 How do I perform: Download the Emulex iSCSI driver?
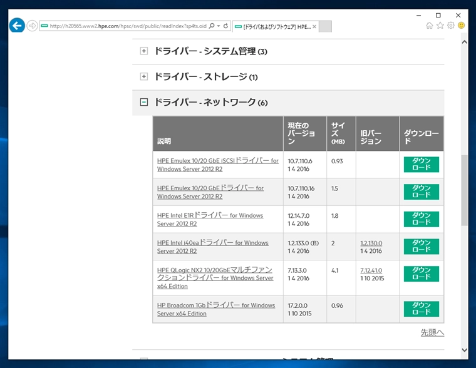coord(421,165)
